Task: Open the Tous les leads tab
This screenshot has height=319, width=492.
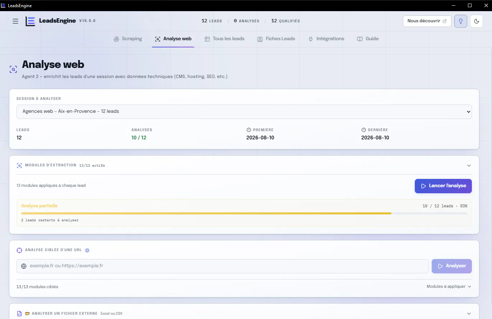Action: click(x=224, y=39)
